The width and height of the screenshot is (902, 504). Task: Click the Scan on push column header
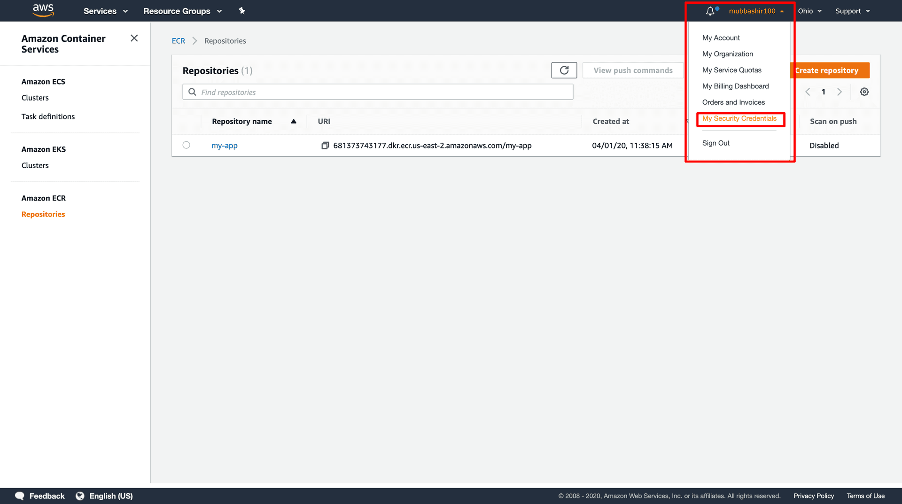tap(833, 121)
